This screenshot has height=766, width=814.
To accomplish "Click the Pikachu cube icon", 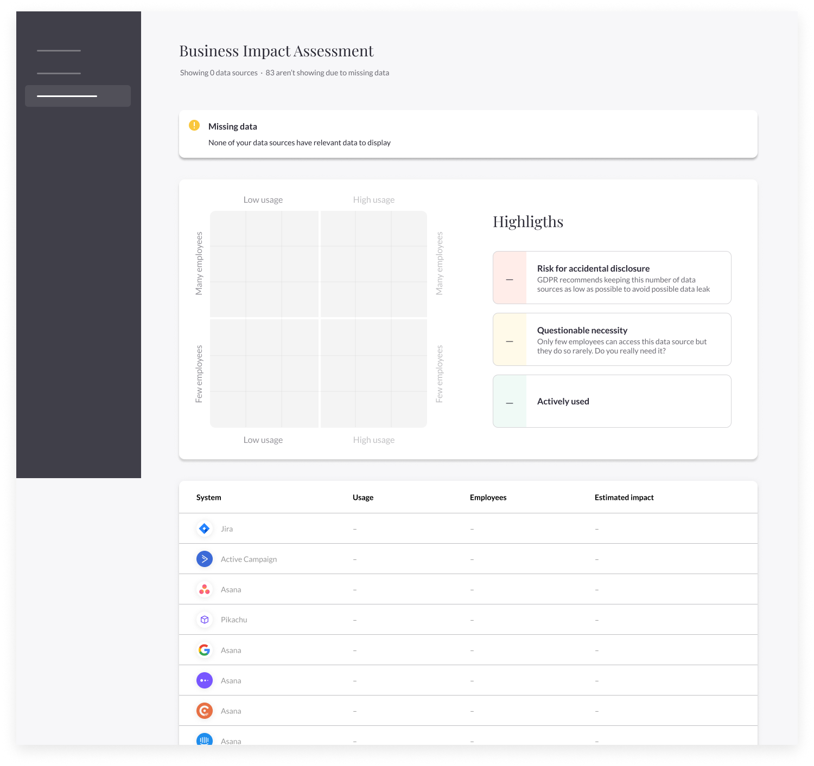I will coord(205,620).
